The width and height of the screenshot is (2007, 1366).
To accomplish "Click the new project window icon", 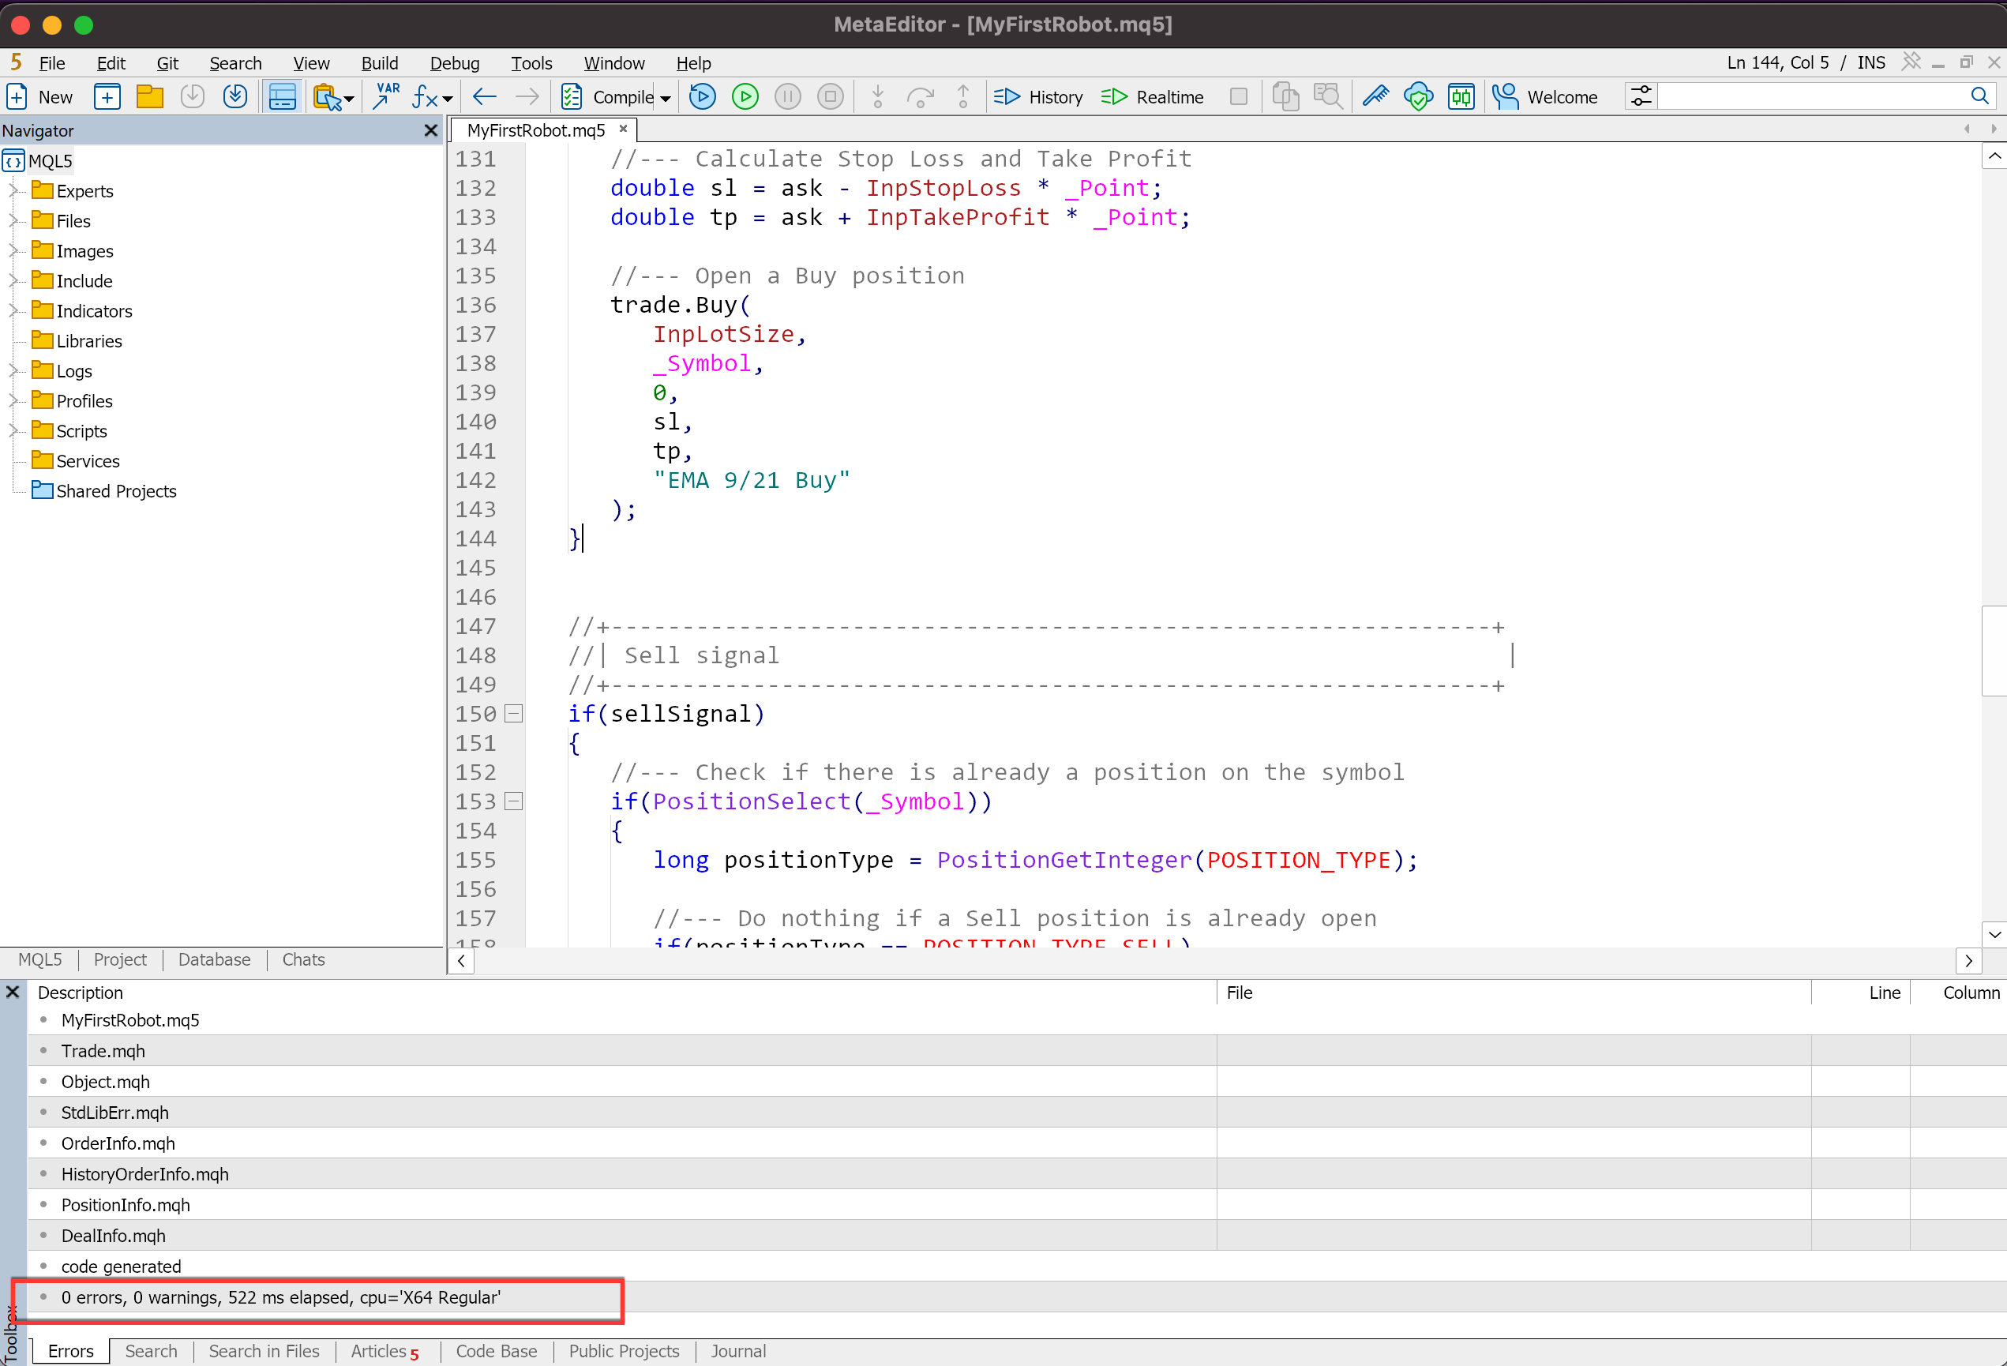I will tap(107, 96).
